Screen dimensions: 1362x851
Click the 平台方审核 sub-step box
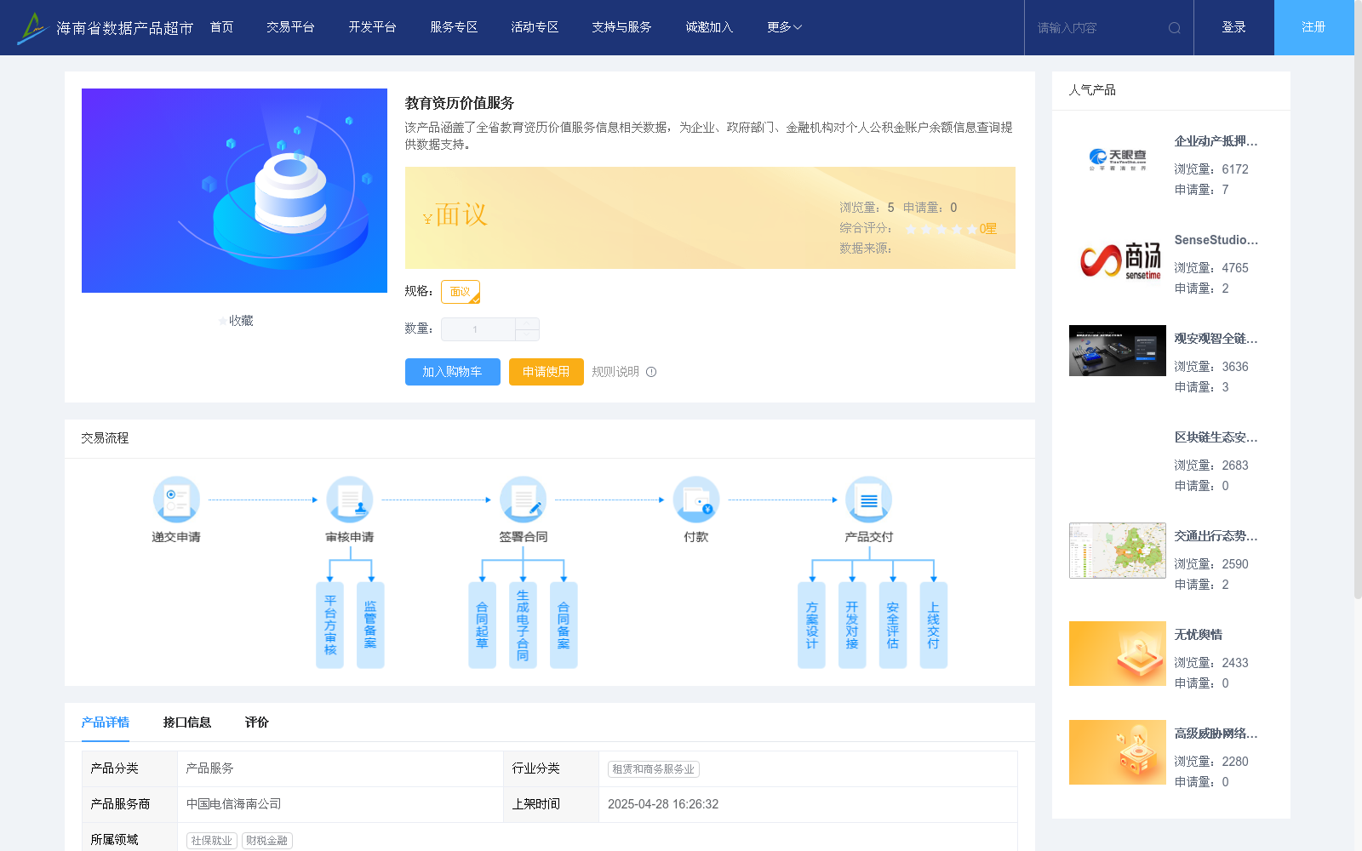tap(330, 625)
